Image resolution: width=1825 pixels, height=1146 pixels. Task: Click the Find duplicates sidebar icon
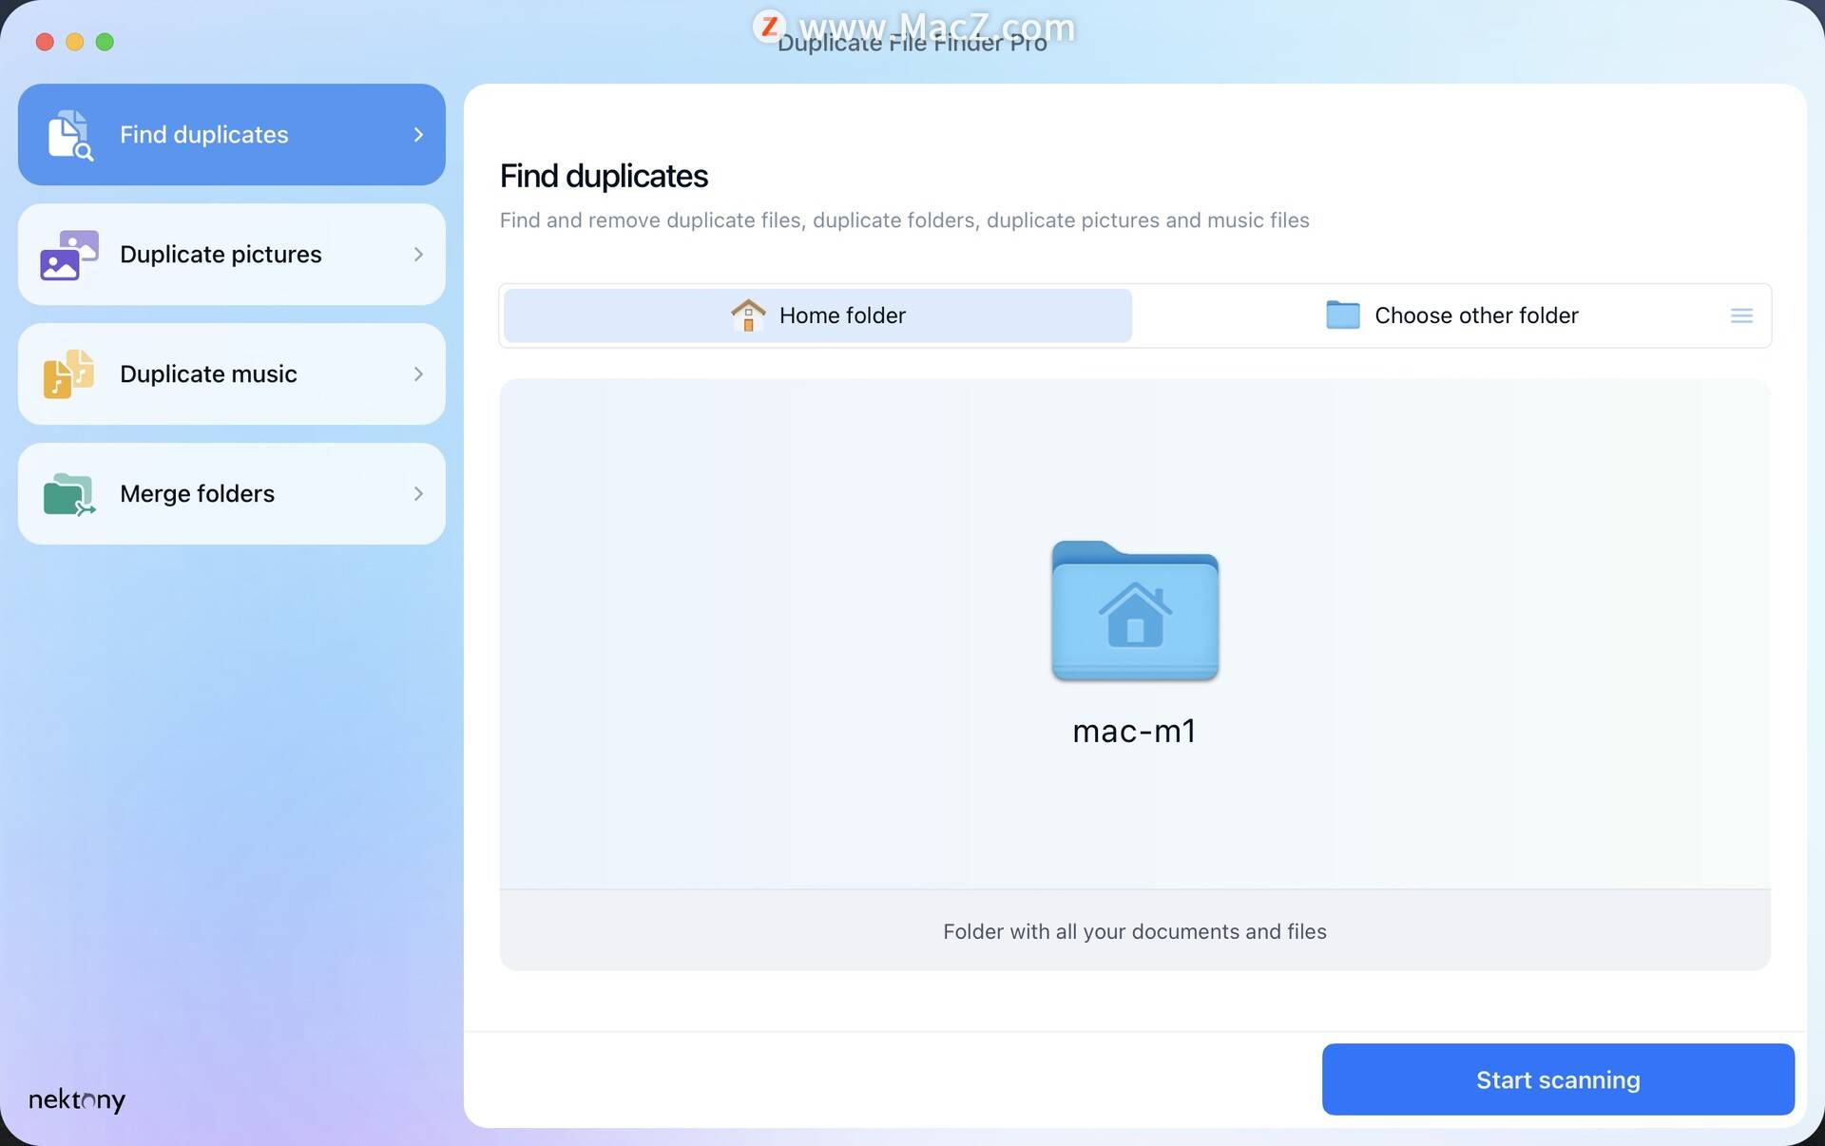pos(68,133)
